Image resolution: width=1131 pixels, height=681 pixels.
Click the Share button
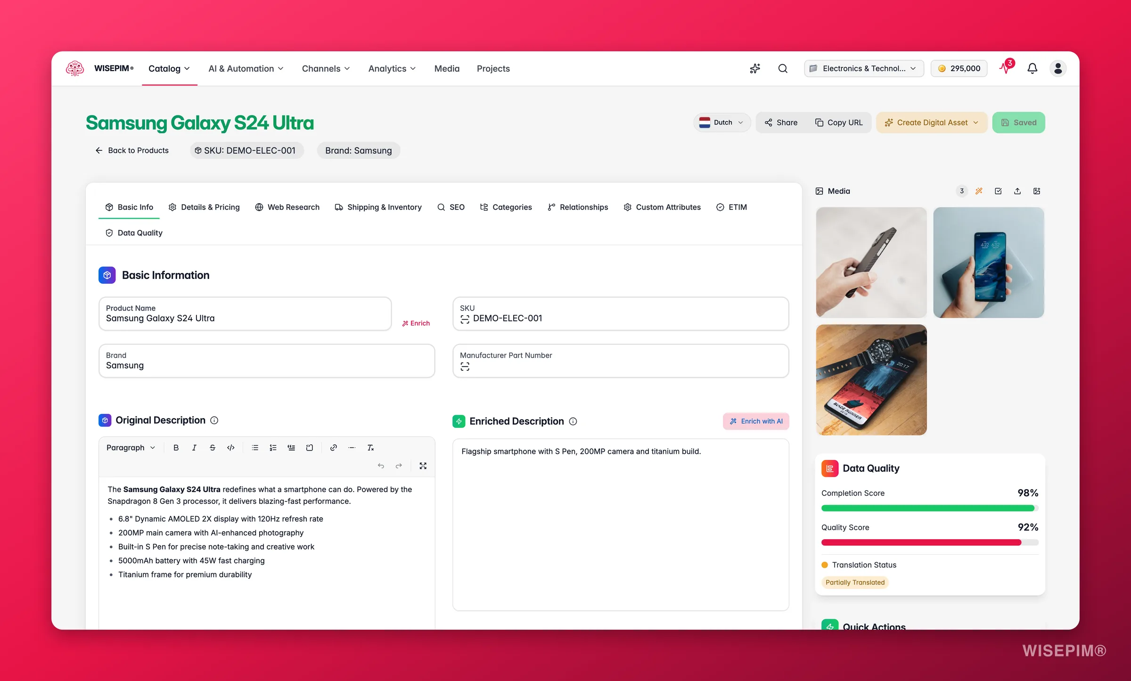(781, 123)
